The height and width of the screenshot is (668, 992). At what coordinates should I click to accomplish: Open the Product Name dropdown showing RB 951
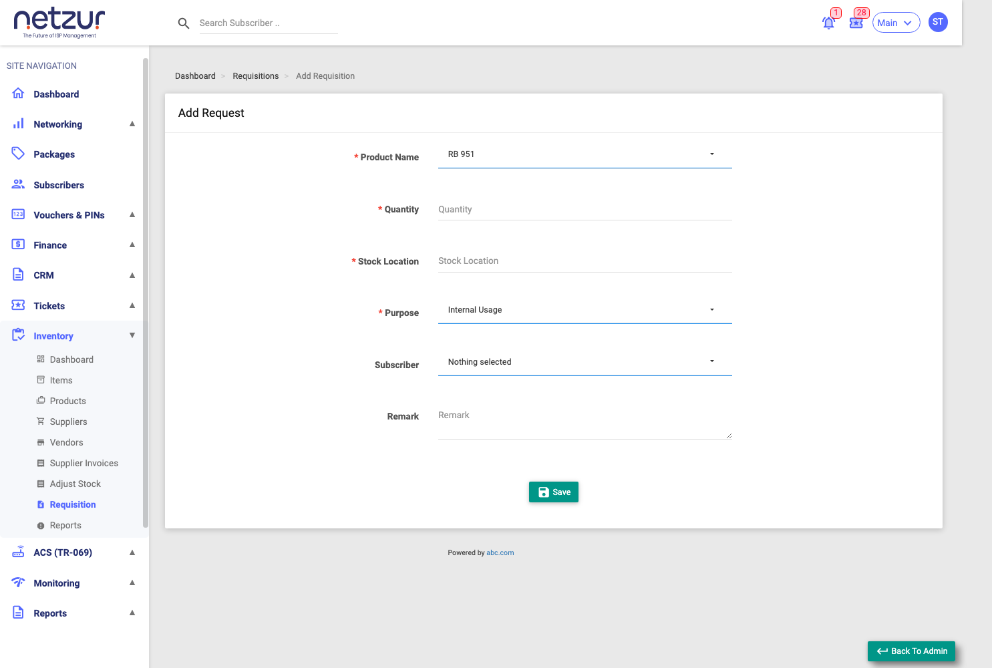point(585,154)
